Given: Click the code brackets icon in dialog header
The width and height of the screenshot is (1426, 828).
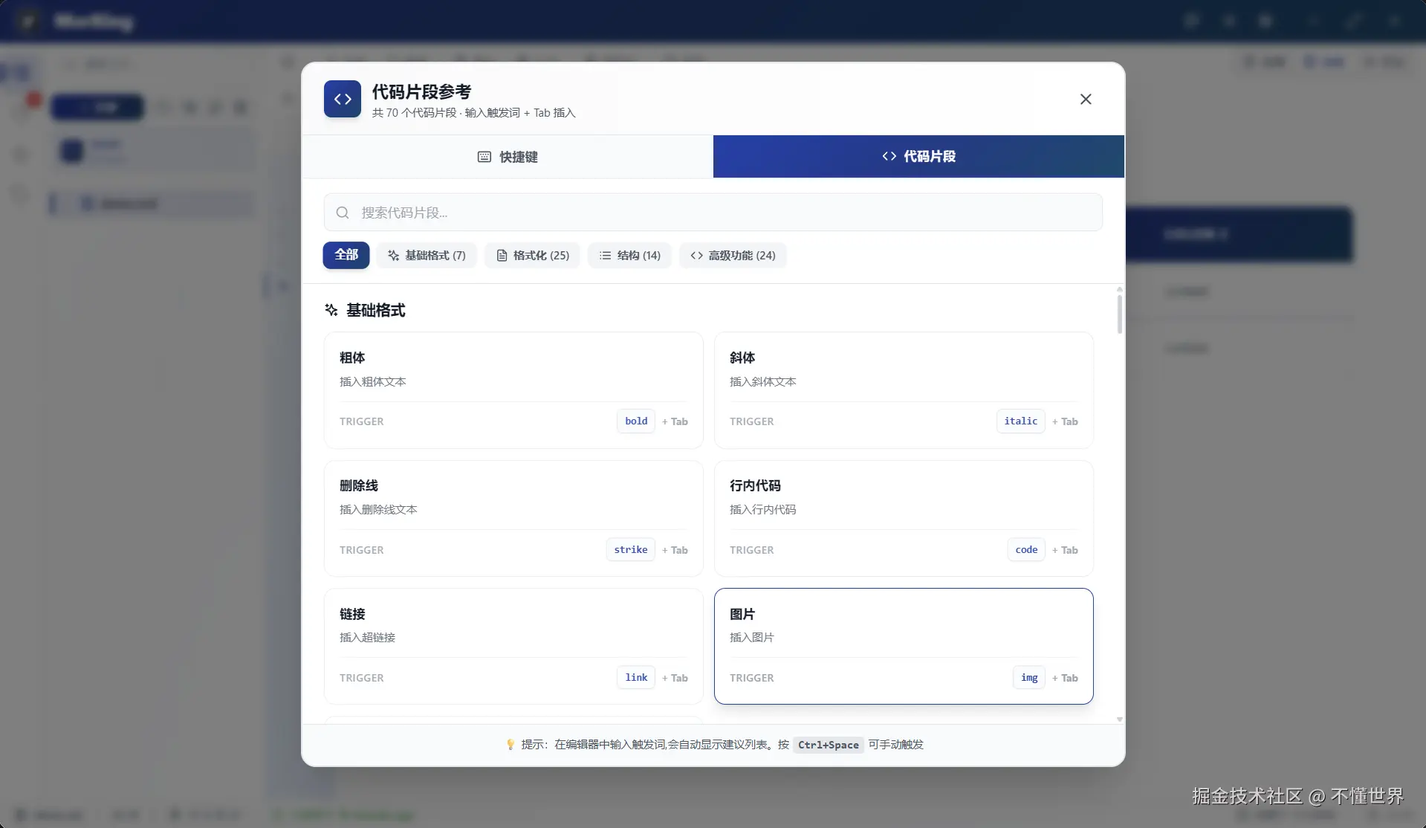Looking at the screenshot, I should click(x=342, y=99).
